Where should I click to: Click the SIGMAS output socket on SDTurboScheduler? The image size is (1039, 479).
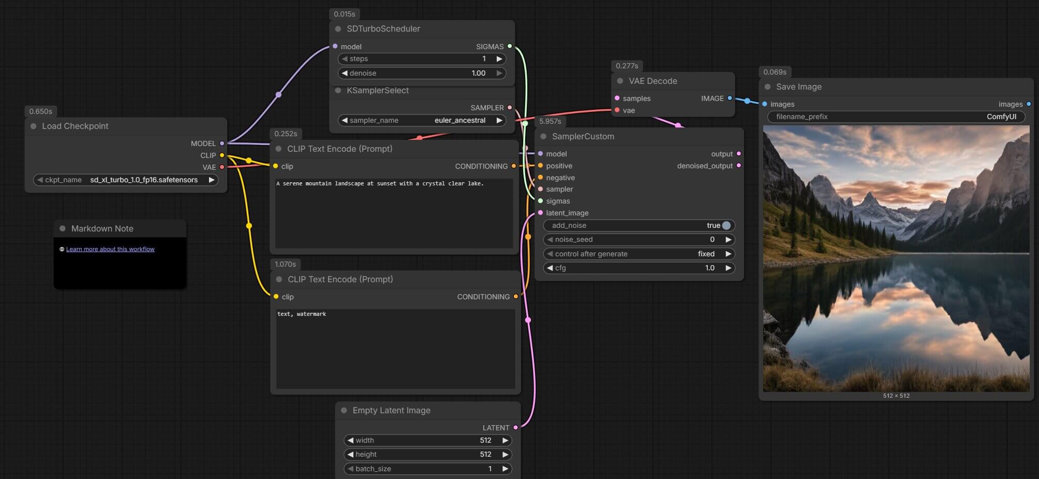[510, 47]
